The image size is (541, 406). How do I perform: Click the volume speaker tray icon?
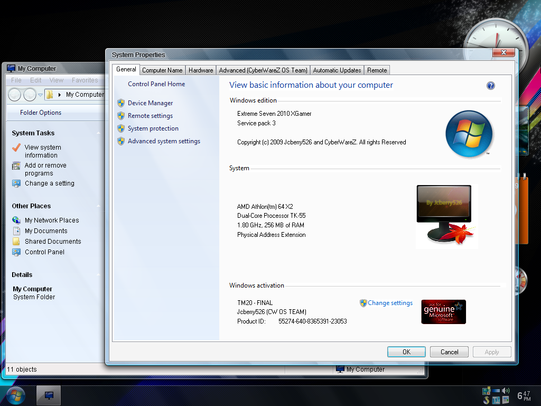tap(506, 391)
